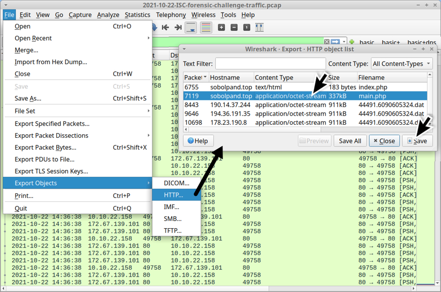Toggle packet list colorization
The height and width of the screenshot is (292, 441).
(206, 28)
